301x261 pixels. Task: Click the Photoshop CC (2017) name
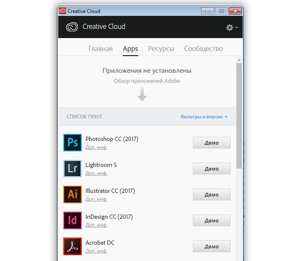[x=112, y=139]
